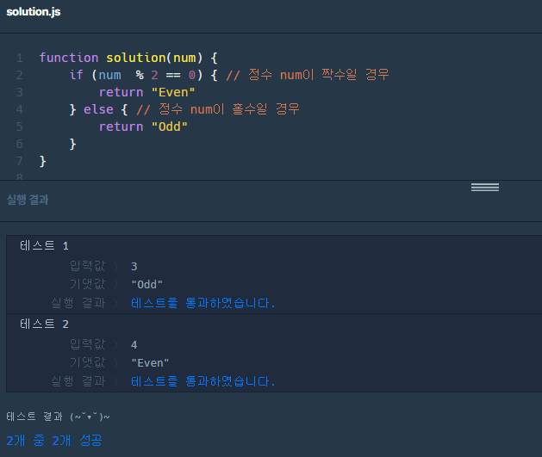The height and width of the screenshot is (457, 542).
Task: Click line number 2 in gutter
Action: [20, 75]
